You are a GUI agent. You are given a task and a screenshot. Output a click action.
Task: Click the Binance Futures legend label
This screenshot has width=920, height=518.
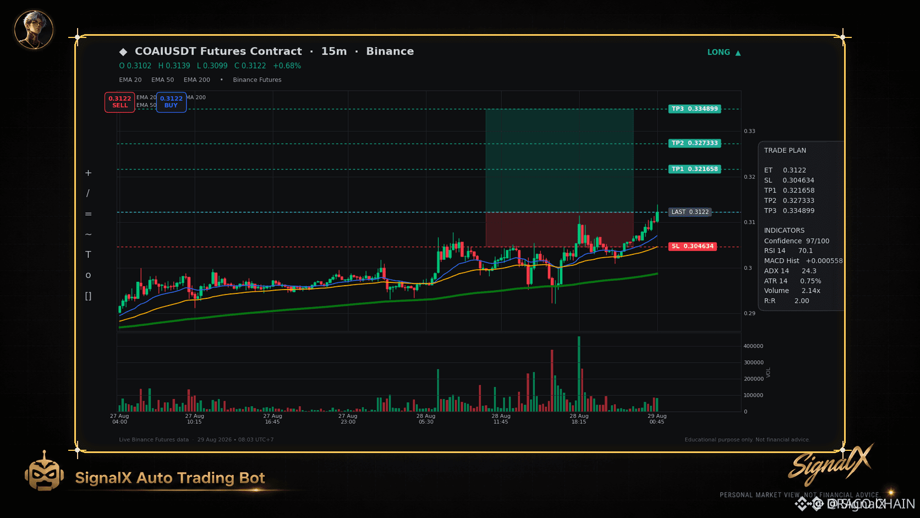click(x=257, y=80)
